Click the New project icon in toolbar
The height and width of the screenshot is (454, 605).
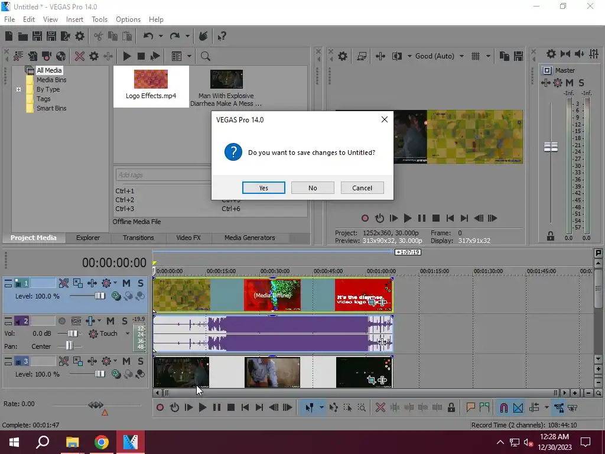[8, 36]
